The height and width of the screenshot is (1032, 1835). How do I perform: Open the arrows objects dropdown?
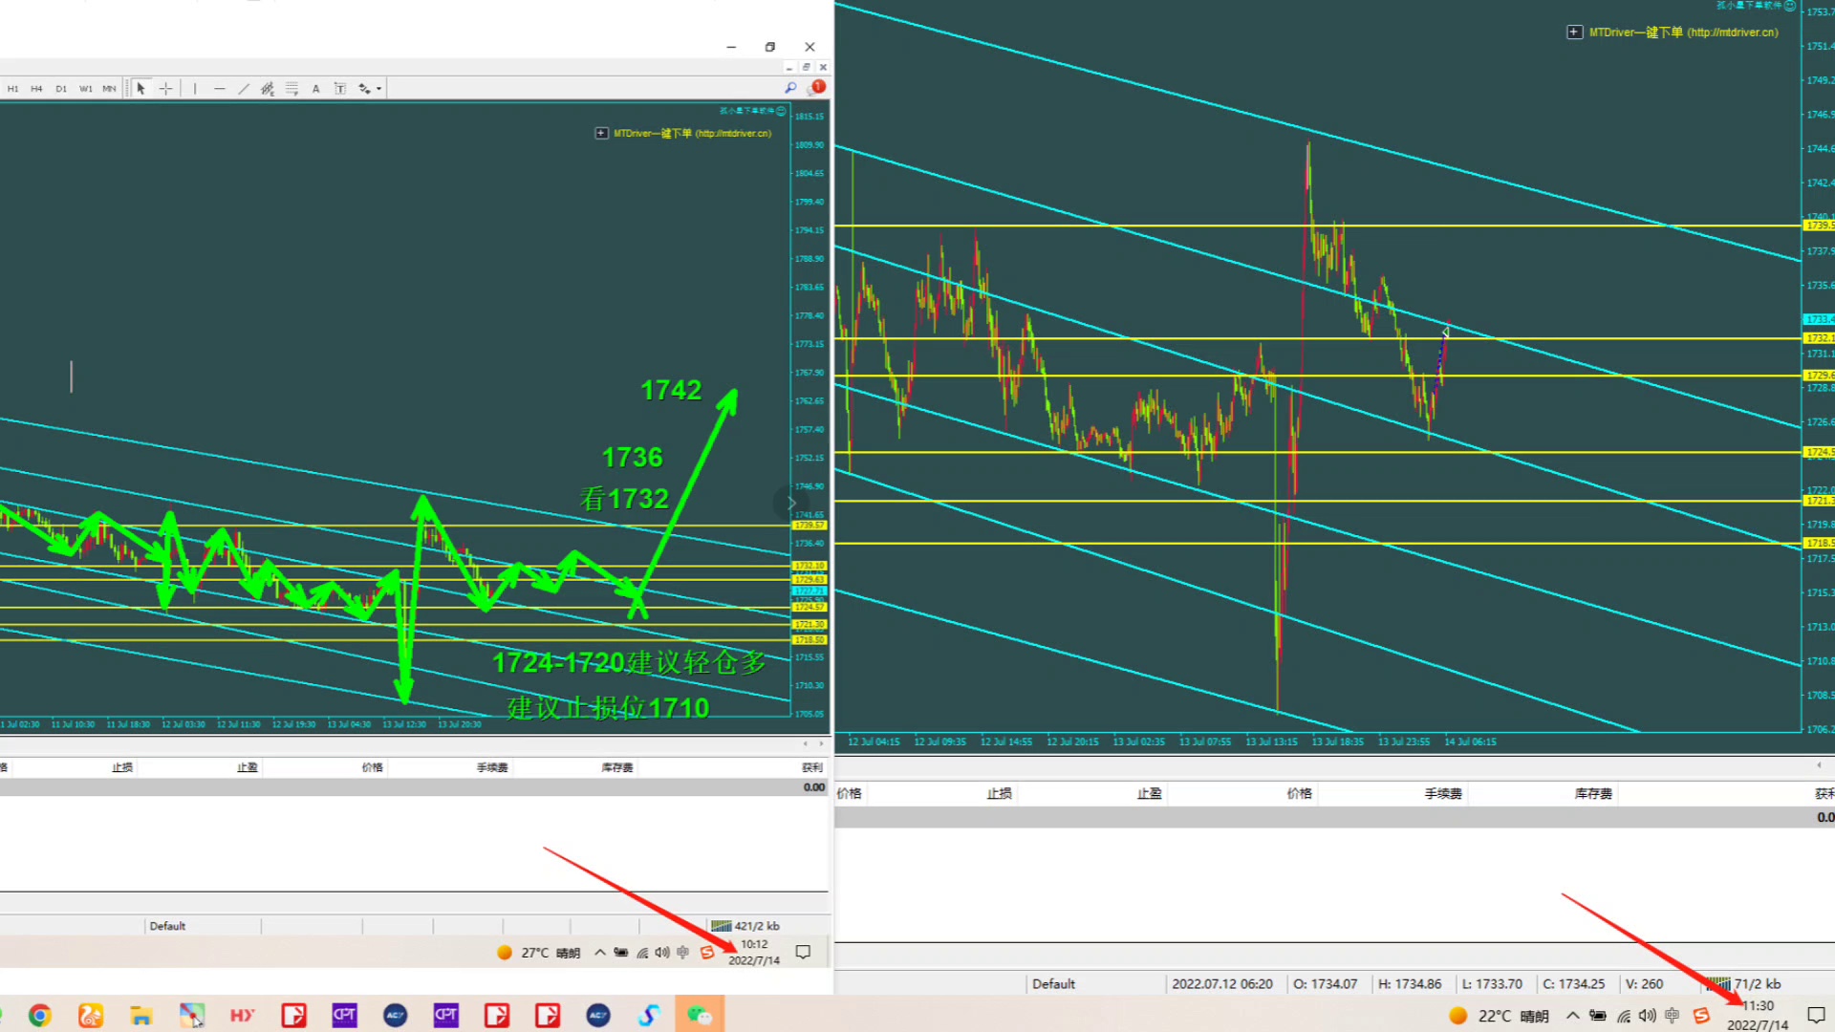(378, 89)
